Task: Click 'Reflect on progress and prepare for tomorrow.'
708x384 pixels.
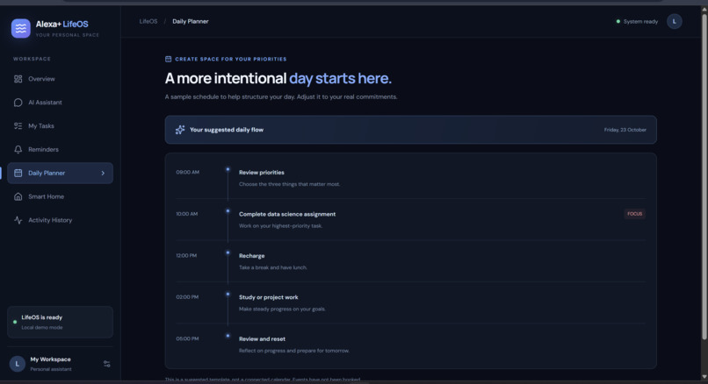Action: coord(294,351)
